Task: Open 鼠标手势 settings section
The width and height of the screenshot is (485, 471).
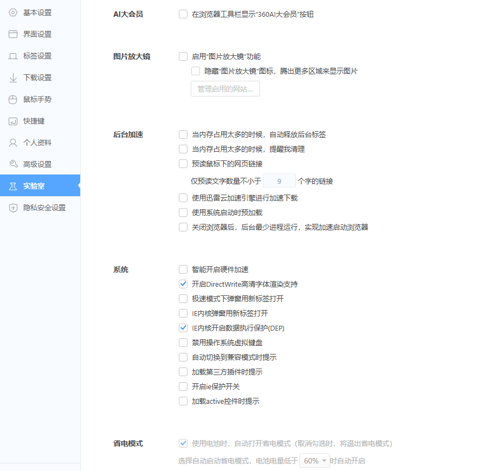Action: click(40, 99)
